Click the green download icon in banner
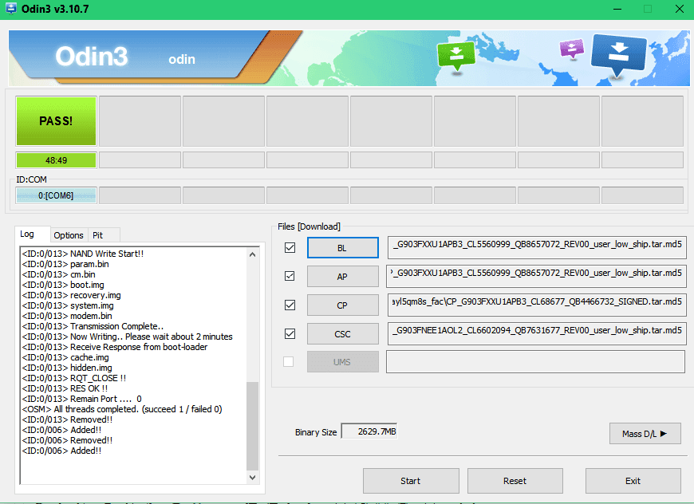Screen dimensions: 694x504 [455, 55]
